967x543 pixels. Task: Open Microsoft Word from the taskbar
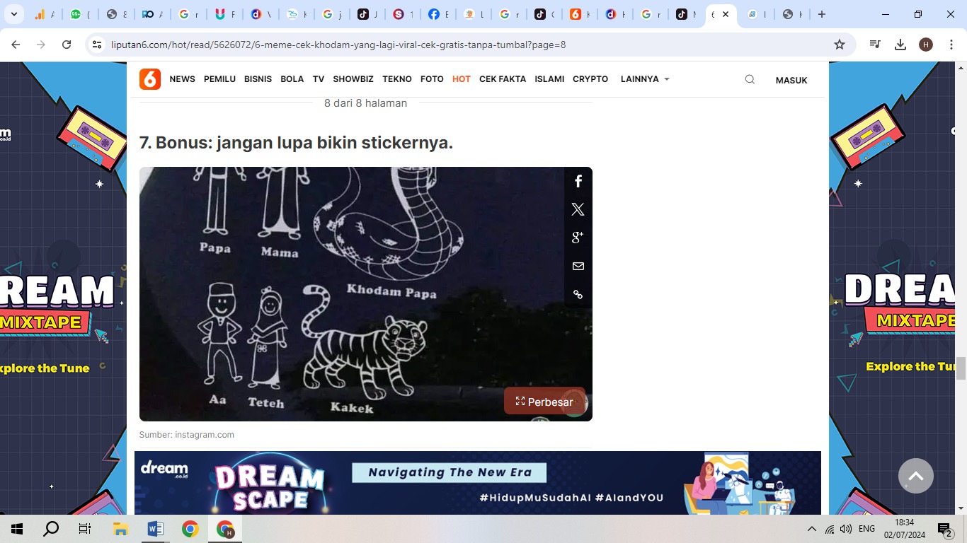coord(155,528)
